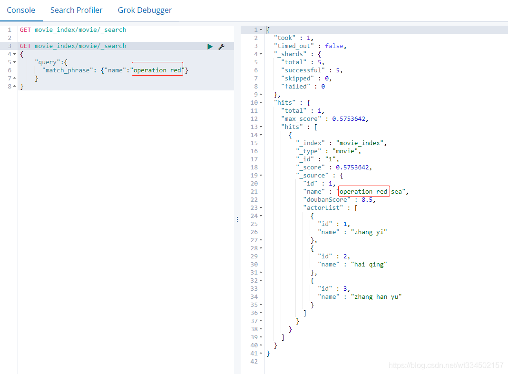
Task: Collapse first hit object at output line 14
Action: (x=261, y=135)
